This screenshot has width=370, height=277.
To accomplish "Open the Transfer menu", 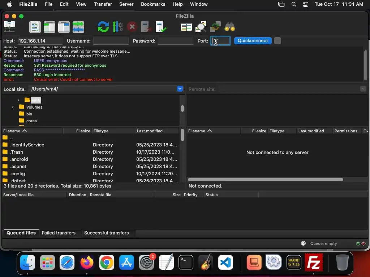I will 103,4.
